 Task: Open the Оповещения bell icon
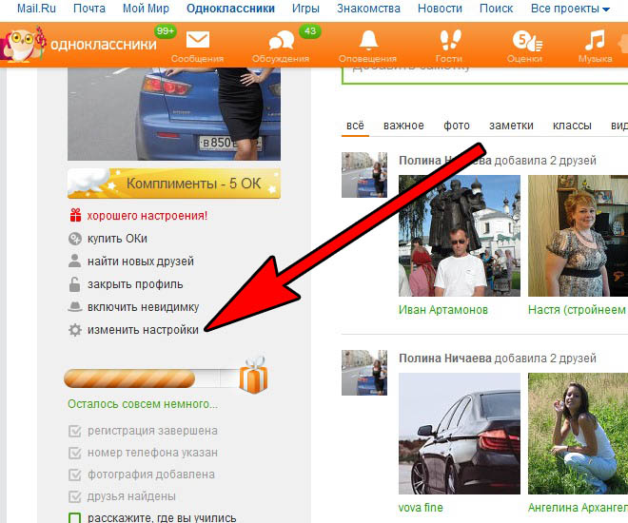368,40
